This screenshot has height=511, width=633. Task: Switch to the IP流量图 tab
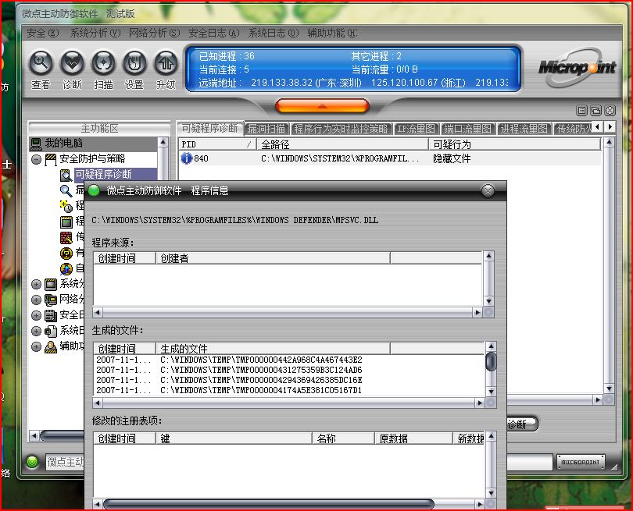(417, 129)
